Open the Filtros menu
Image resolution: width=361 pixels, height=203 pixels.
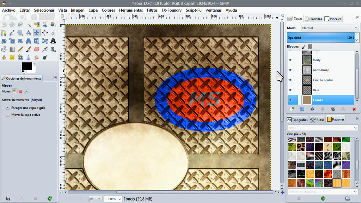coord(152,10)
